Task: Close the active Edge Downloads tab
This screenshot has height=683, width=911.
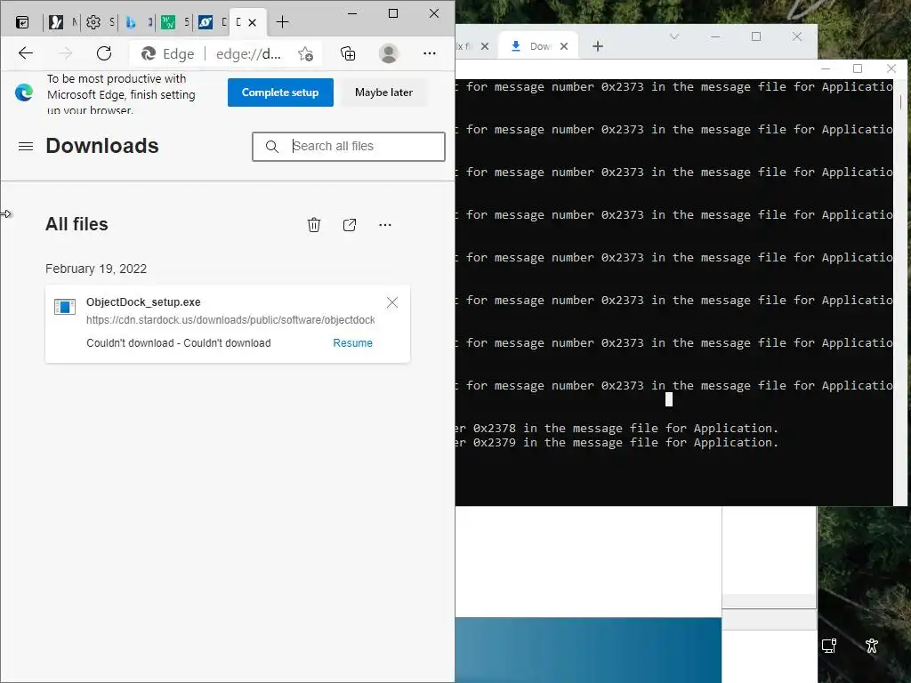Action: (x=252, y=22)
